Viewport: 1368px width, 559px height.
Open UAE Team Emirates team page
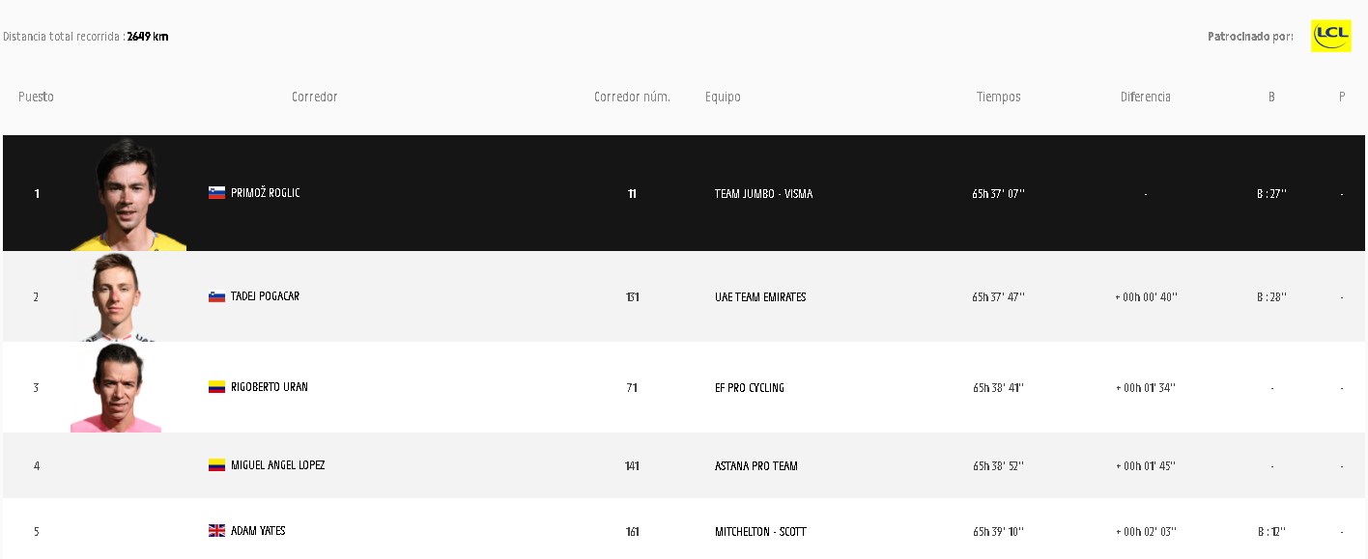[760, 297]
